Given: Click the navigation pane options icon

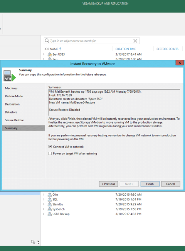Looking at the screenshot, I should click(x=33, y=242).
